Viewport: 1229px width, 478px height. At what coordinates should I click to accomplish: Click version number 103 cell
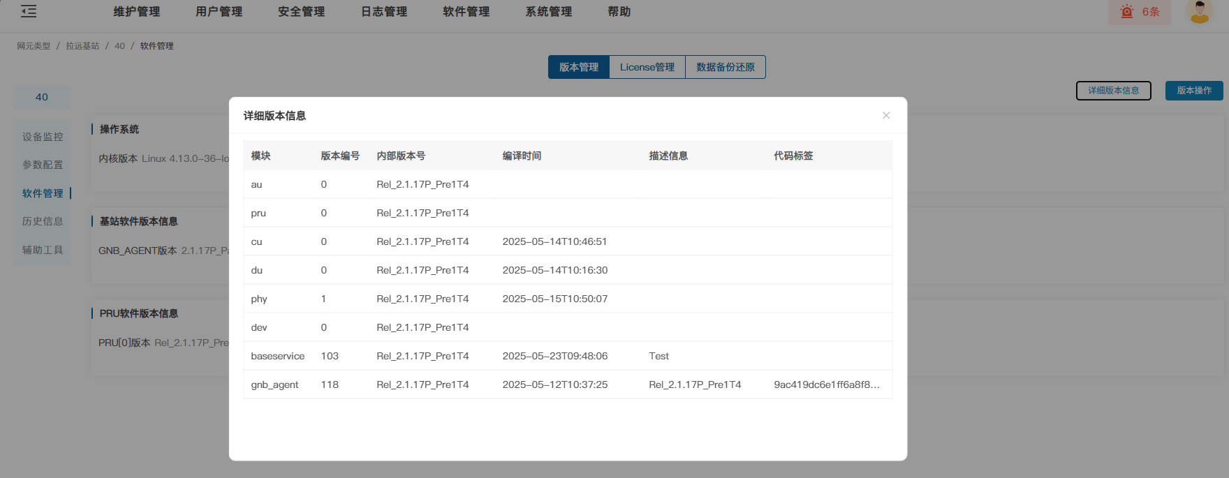[330, 356]
